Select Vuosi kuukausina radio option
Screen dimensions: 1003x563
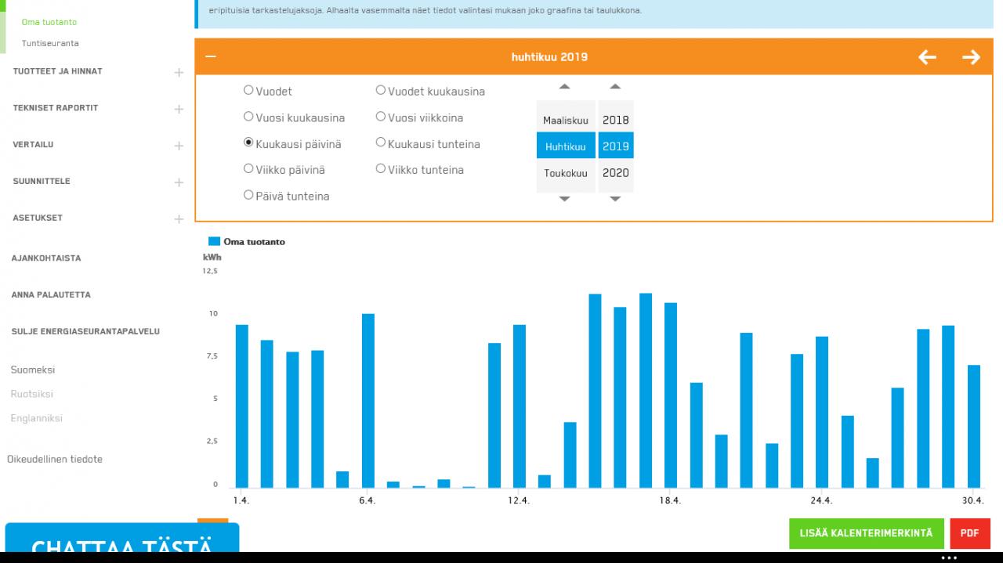[x=248, y=117]
